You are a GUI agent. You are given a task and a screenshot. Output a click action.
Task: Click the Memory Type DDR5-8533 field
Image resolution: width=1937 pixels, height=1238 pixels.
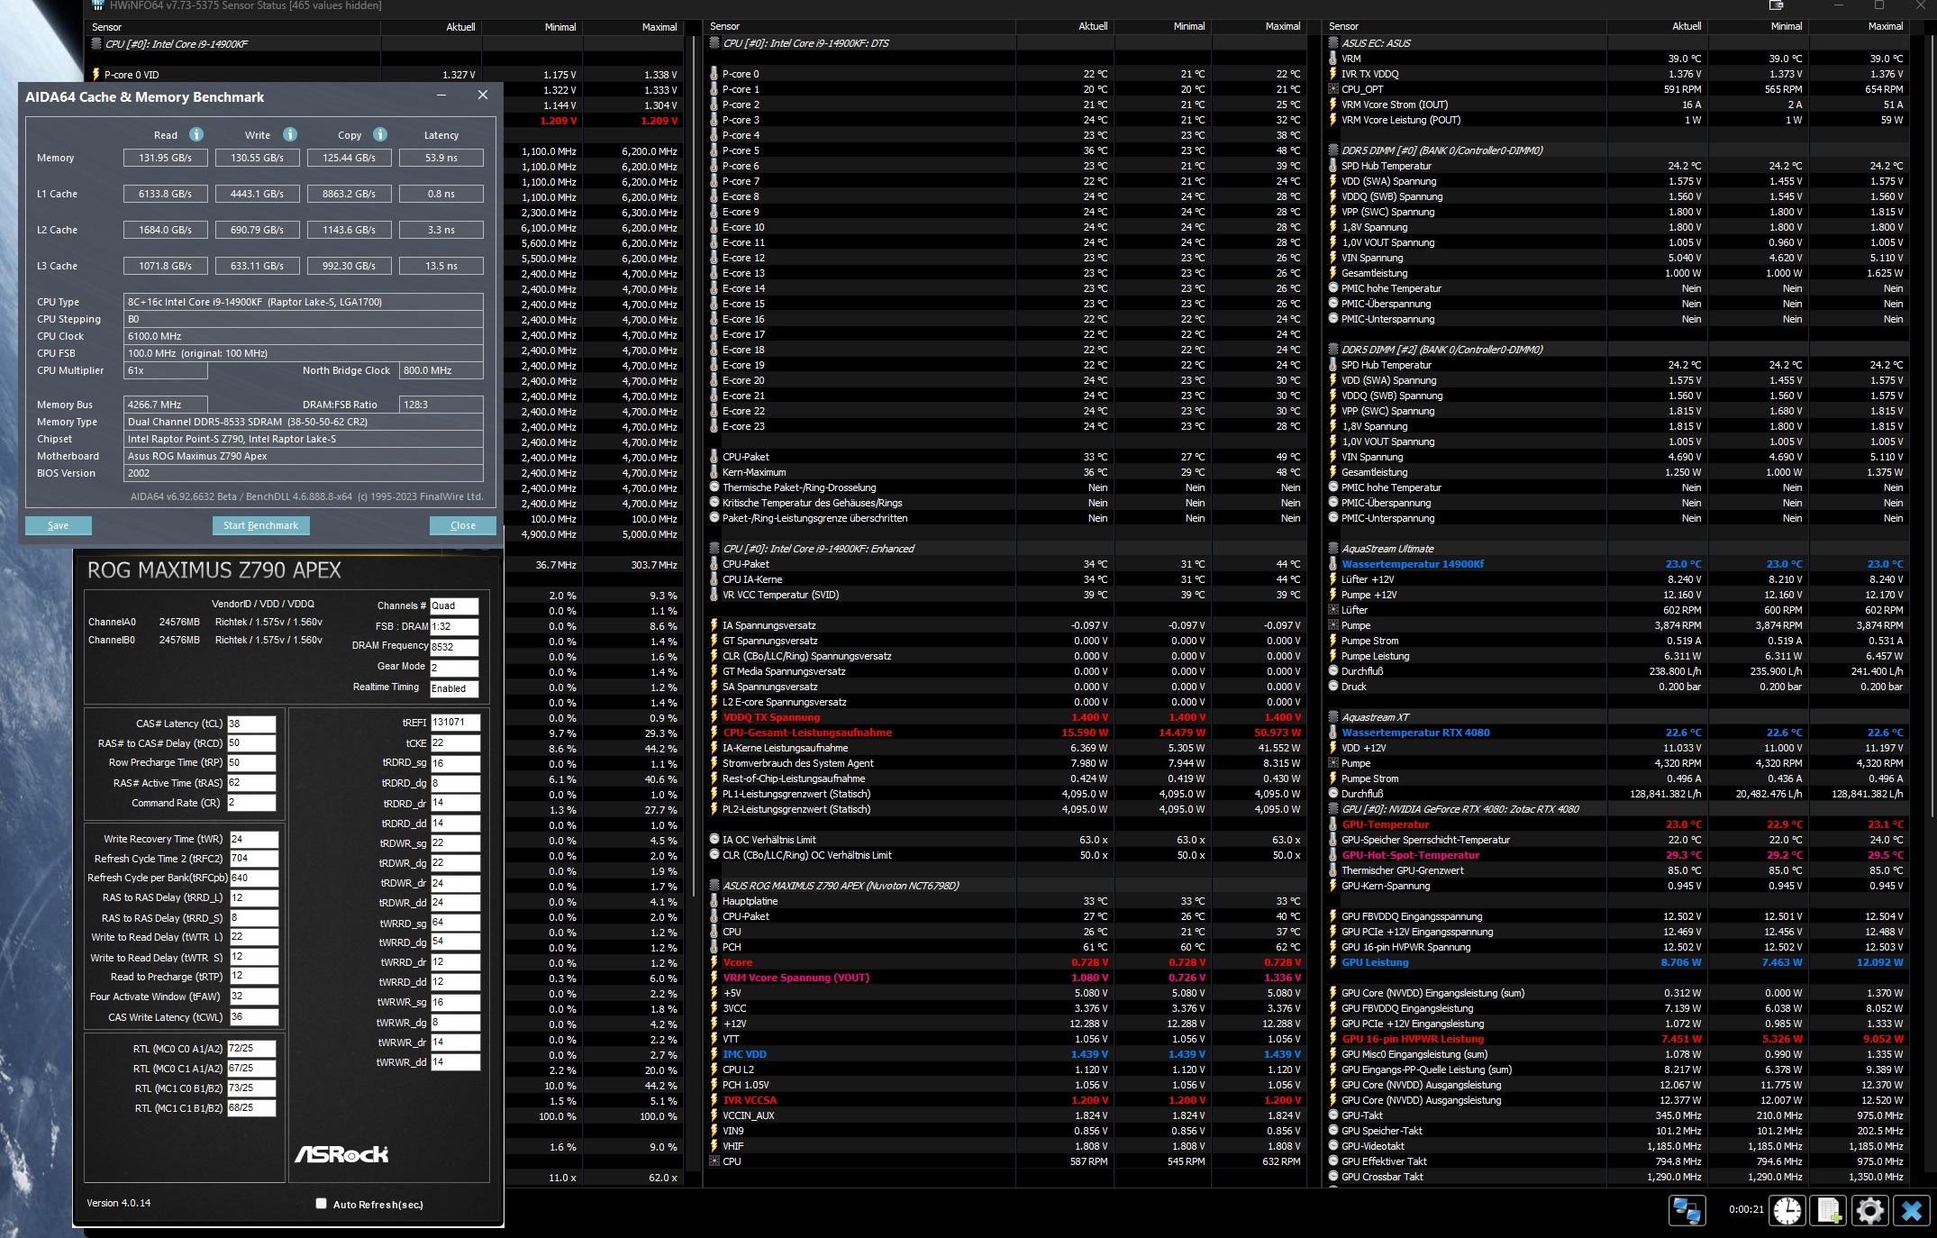pyautogui.click(x=304, y=422)
